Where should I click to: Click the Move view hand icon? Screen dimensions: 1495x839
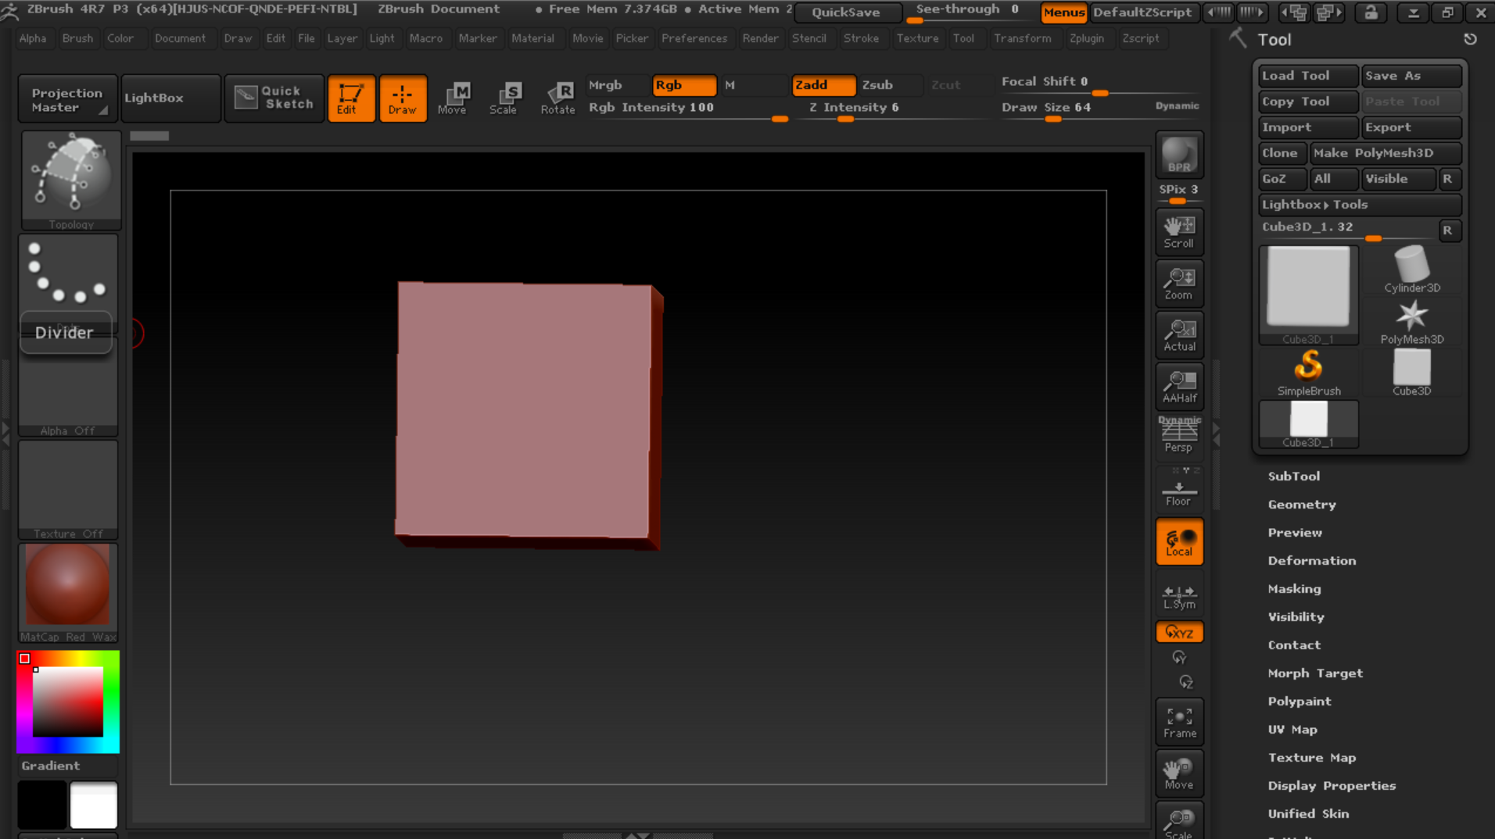point(1179,773)
